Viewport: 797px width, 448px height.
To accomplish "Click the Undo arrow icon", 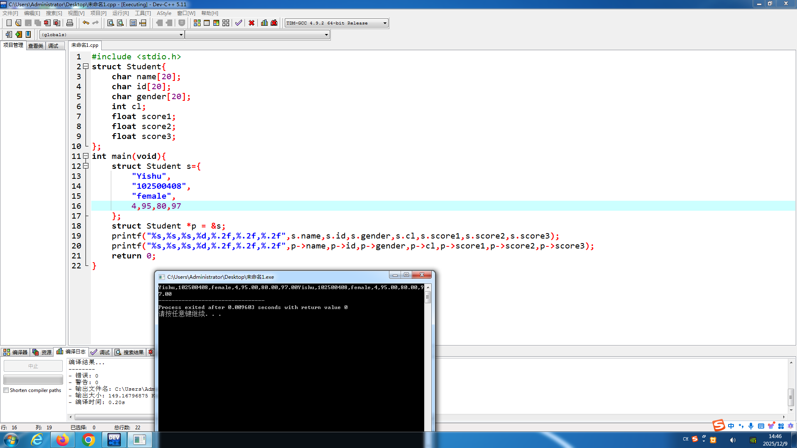I will pyautogui.click(x=86, y=23).
